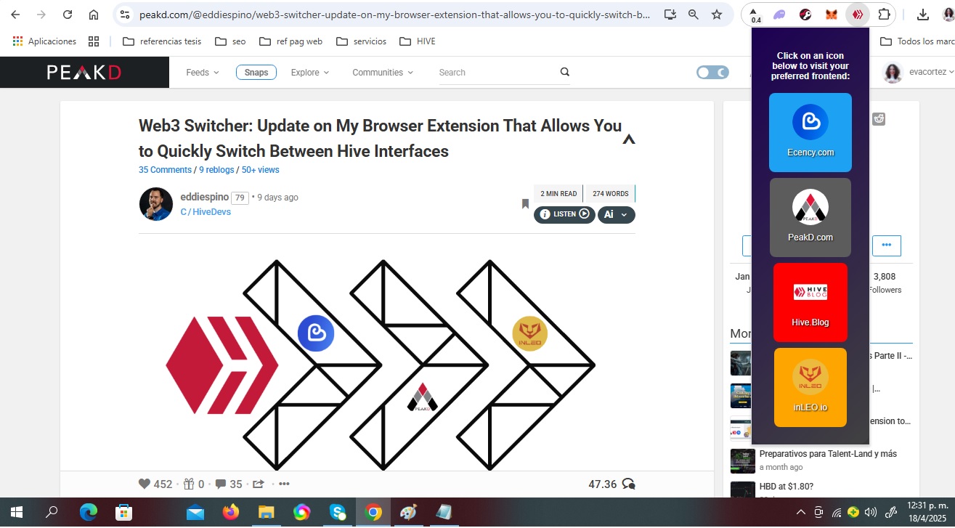
Task: Open the Snaps tab
Action: coord(256,73)
